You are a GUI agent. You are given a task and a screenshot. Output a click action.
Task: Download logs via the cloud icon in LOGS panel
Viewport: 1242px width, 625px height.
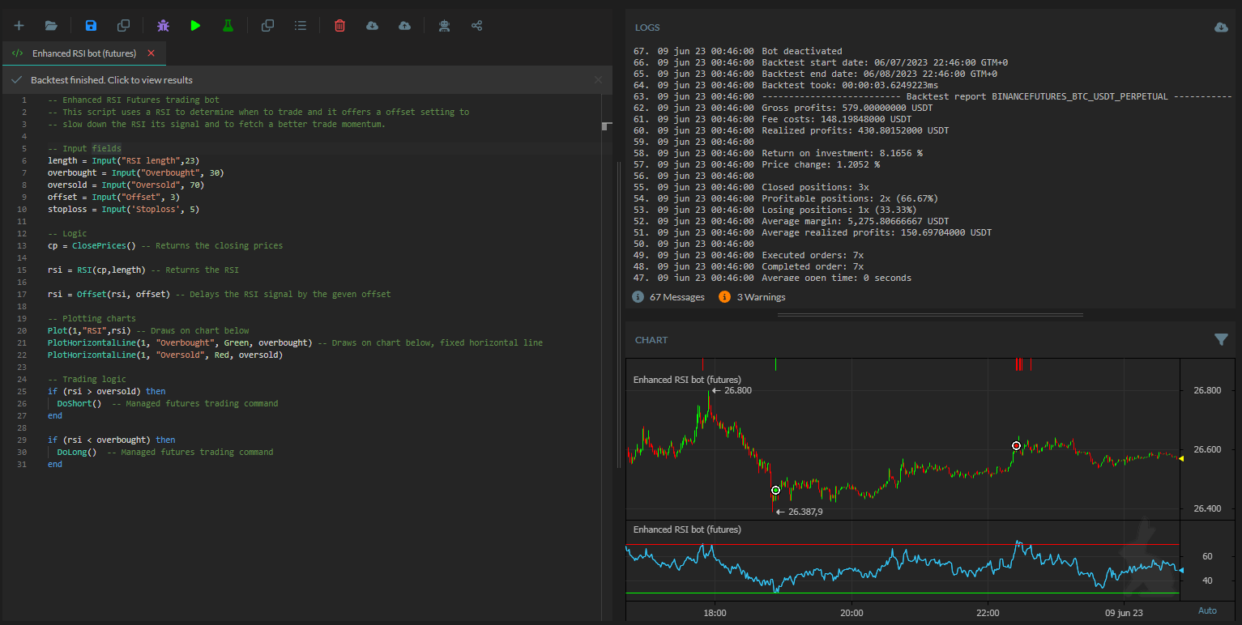pos(1221,27)
